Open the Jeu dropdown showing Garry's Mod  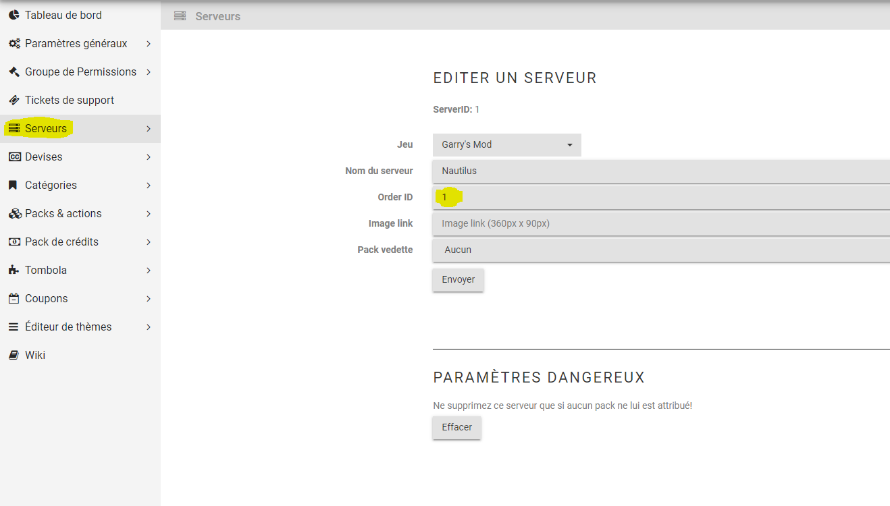pos(507,144)
